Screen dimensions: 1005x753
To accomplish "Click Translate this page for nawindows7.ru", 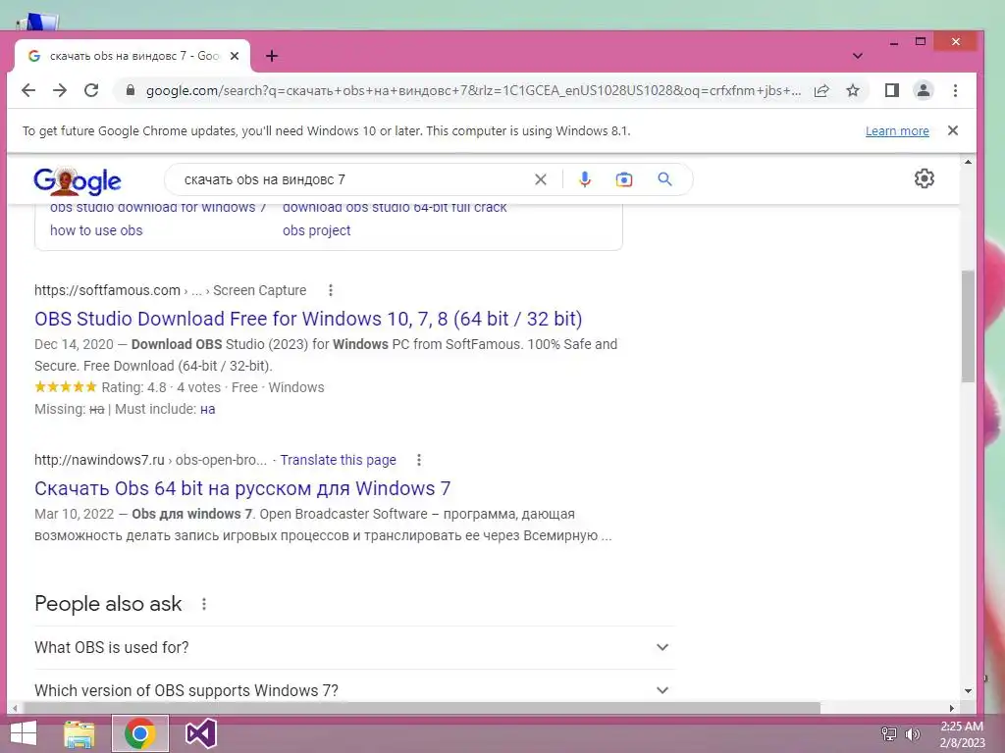I will point(338,461).
